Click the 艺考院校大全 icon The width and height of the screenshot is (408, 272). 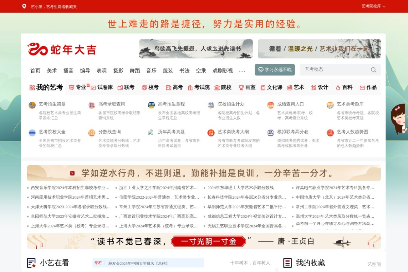click(32, 133)
